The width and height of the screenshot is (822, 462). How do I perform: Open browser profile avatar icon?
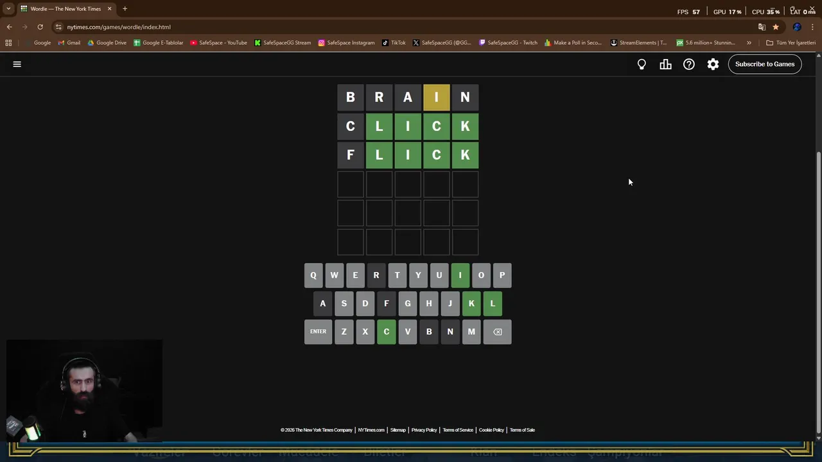point(797,27)
